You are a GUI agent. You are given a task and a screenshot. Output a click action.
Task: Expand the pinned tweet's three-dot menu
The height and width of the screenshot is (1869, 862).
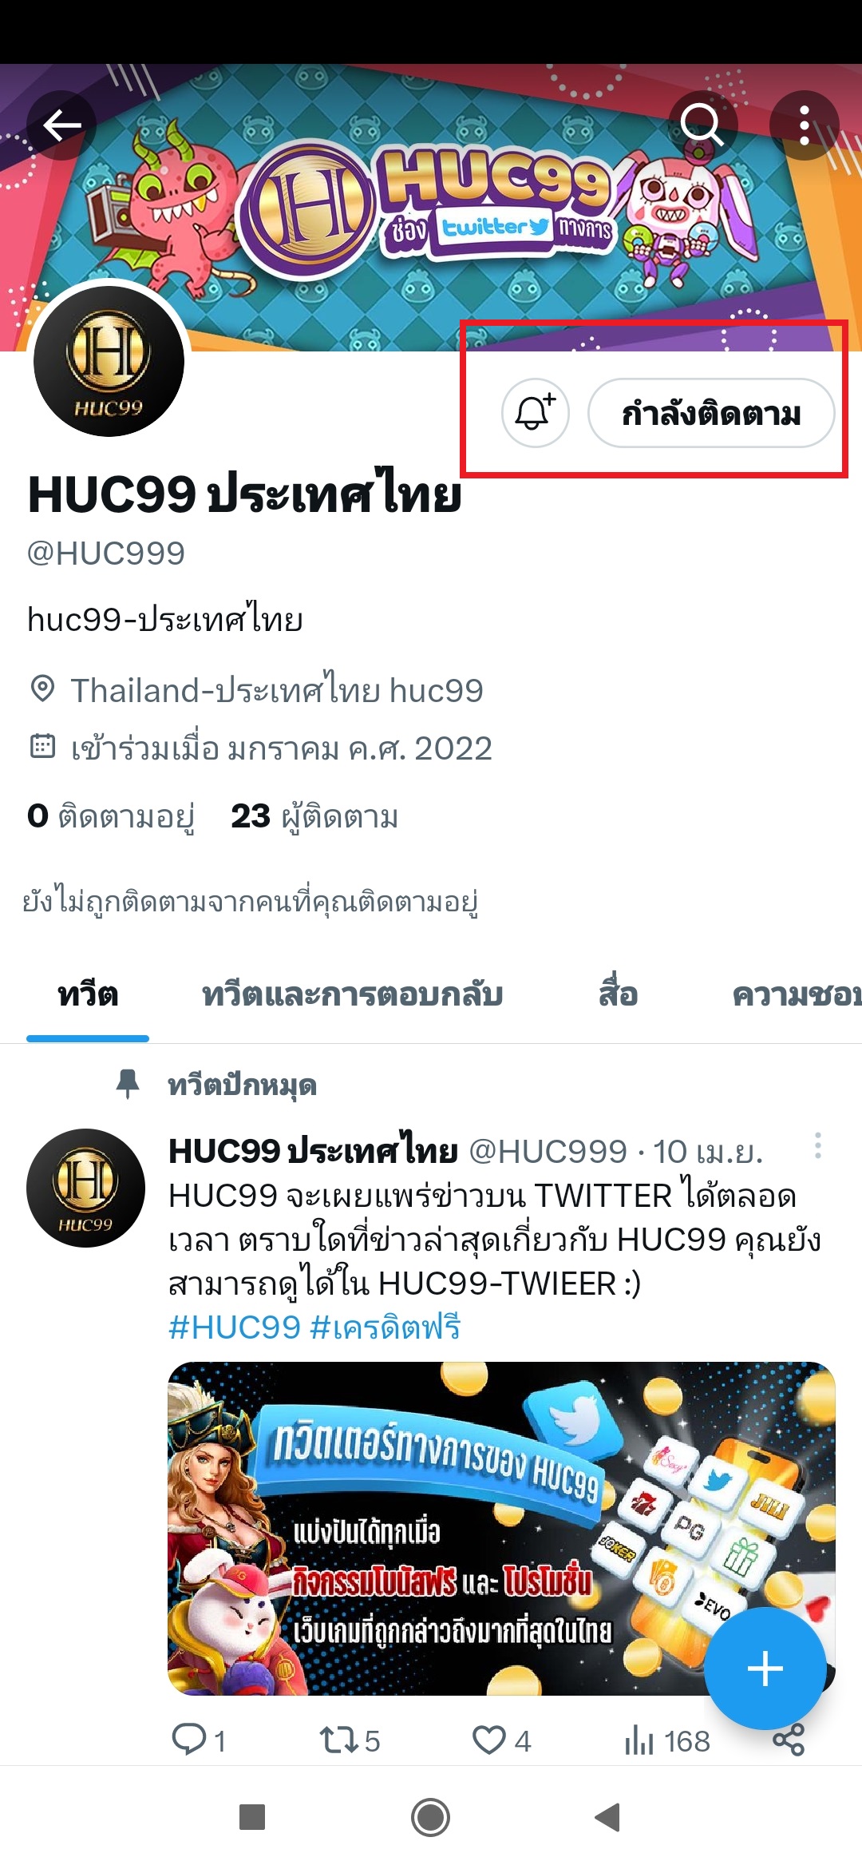[x=817, y=1145]
